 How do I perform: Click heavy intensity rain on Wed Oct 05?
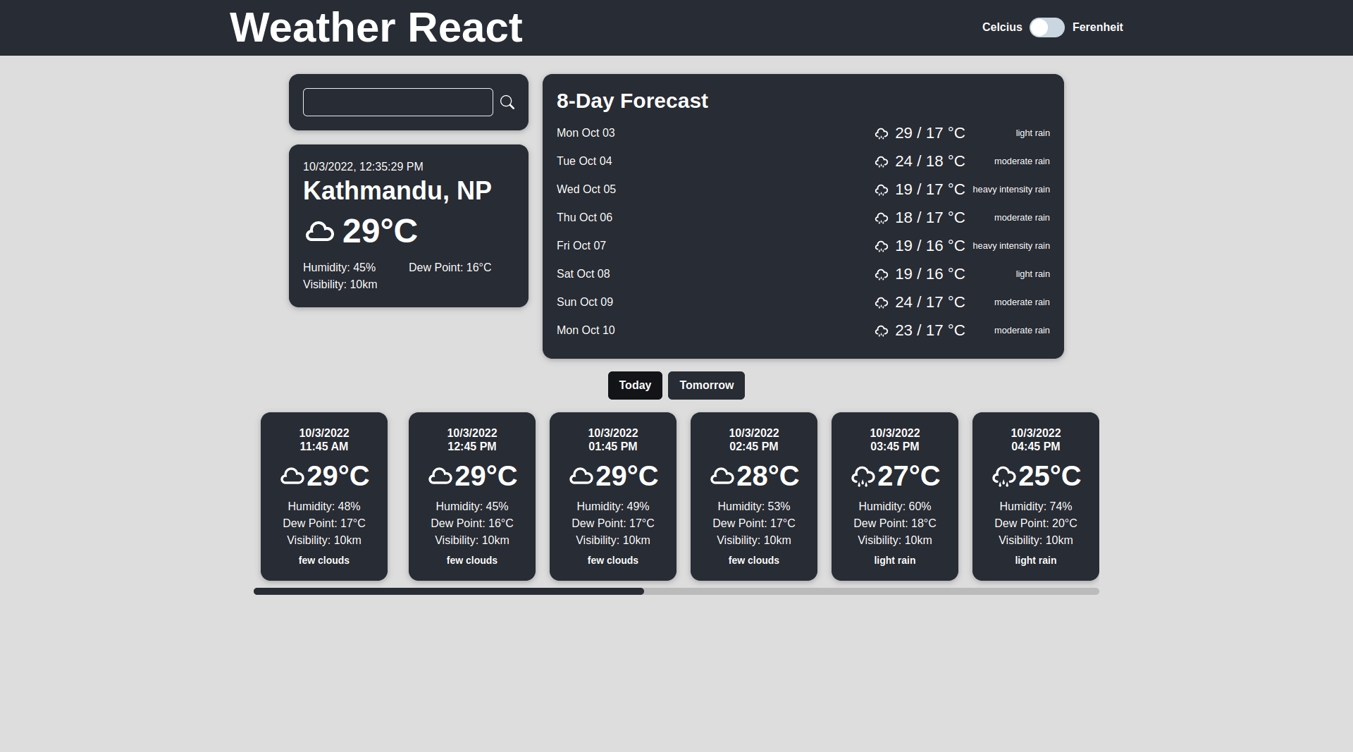(x=1011, y=190)
